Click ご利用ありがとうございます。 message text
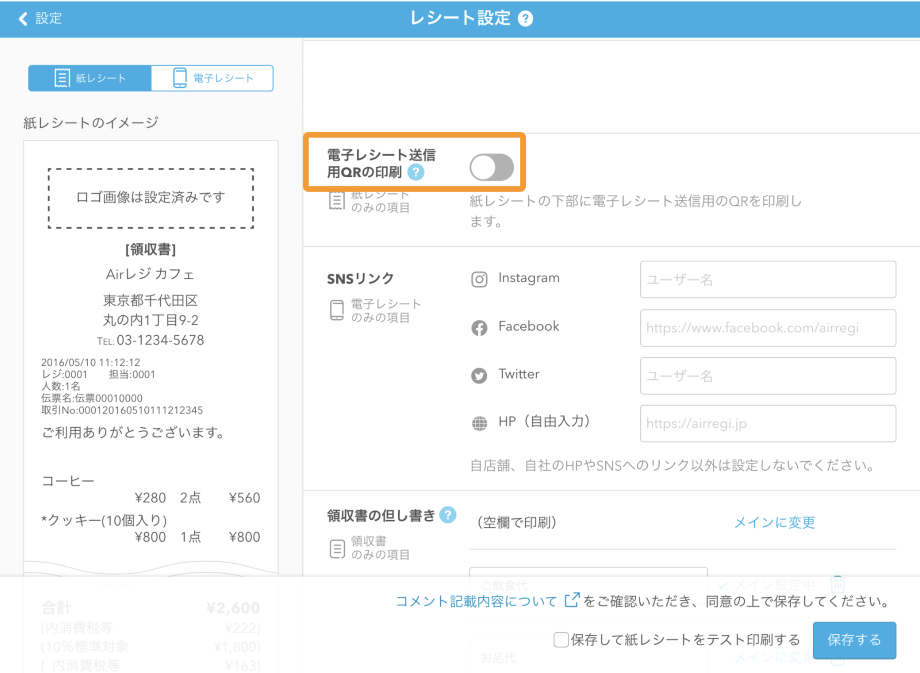920x673 pixels. pyautogui.click(x=133, y=433)
